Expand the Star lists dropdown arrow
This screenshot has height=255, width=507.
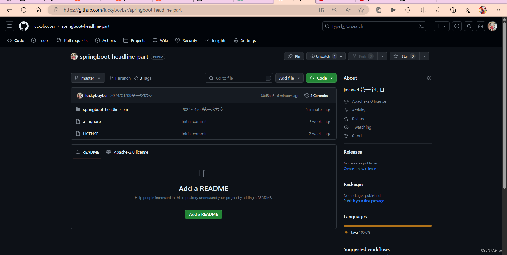click(x=424, y=56)
